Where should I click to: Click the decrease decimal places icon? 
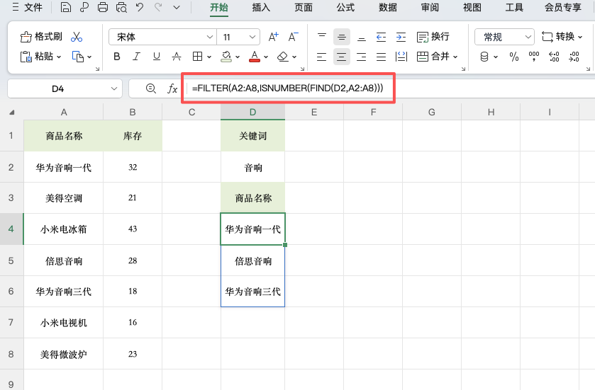pos(574,57)
